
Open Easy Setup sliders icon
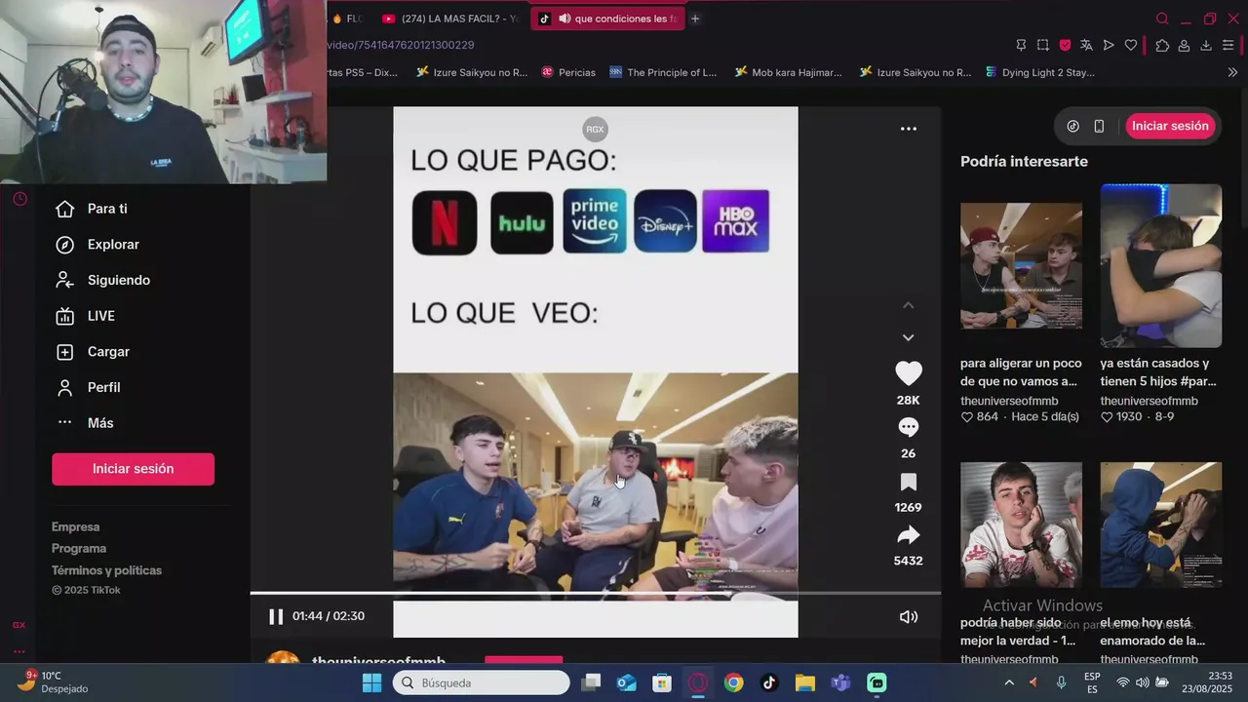click(x=1228, y=45)
